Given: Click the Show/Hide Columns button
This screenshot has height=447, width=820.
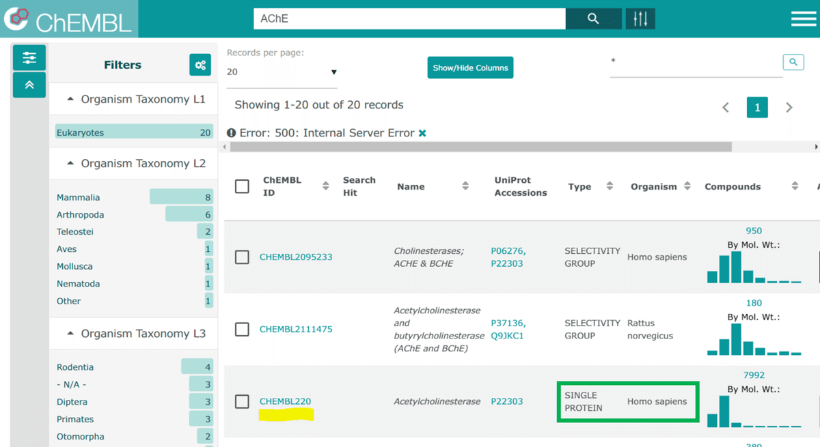Looking at the screenshot, I should coord(470,68).
